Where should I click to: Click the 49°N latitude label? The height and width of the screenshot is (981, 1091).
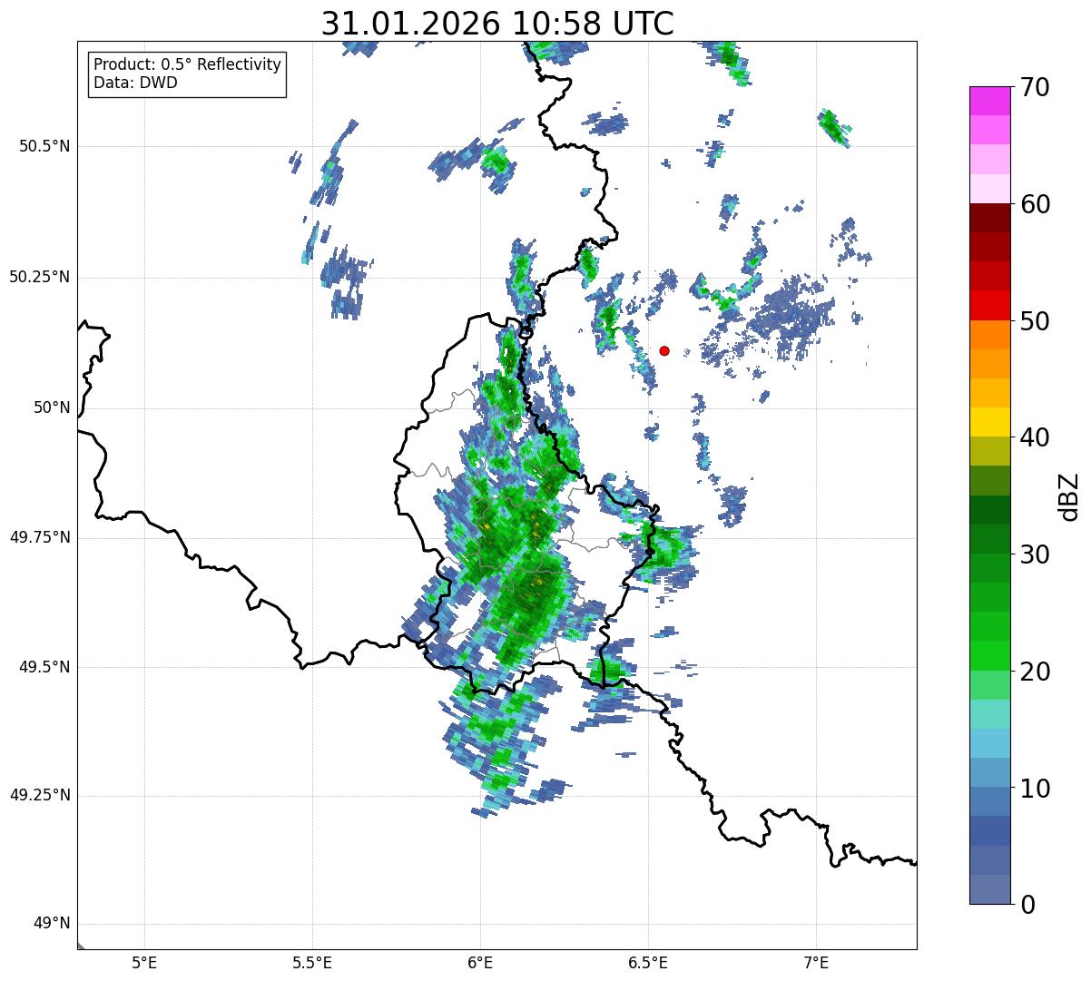(x=52, y=924)
